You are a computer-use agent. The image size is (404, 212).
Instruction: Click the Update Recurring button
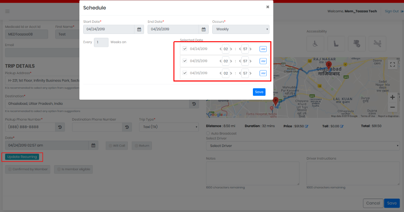coord(22,157)
